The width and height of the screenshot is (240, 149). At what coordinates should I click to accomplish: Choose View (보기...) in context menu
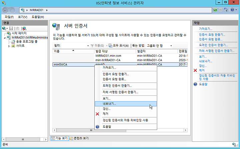point(126,99)
